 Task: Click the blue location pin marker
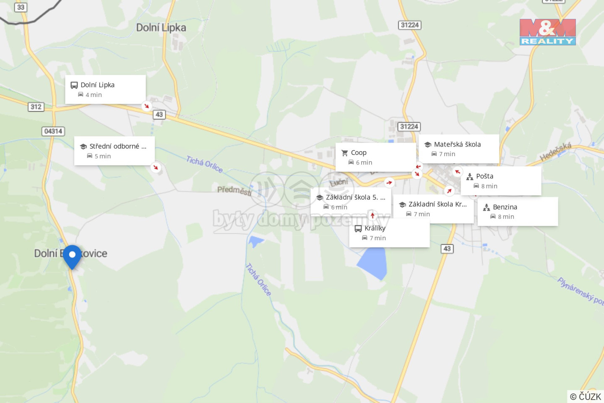click(72, 257)
